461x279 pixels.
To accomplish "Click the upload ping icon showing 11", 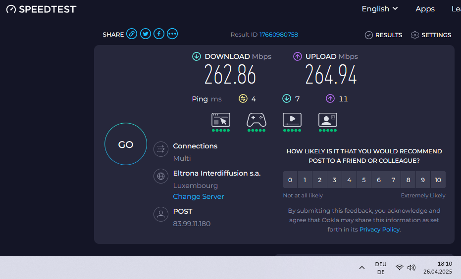I will click(330, 98).
